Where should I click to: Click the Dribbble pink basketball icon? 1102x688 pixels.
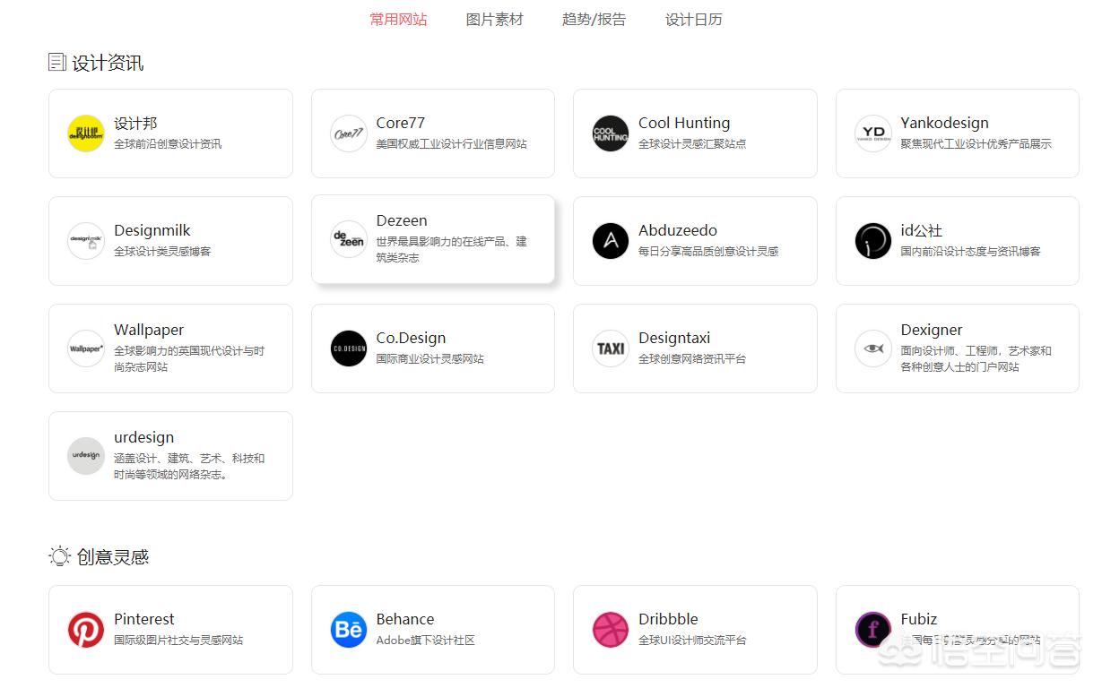coord(611,630)
